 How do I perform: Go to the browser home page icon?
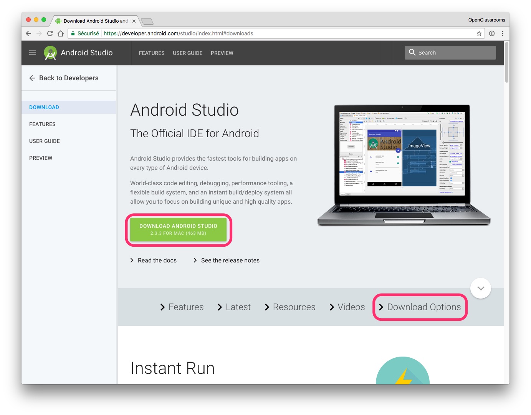tap(61, 33)
